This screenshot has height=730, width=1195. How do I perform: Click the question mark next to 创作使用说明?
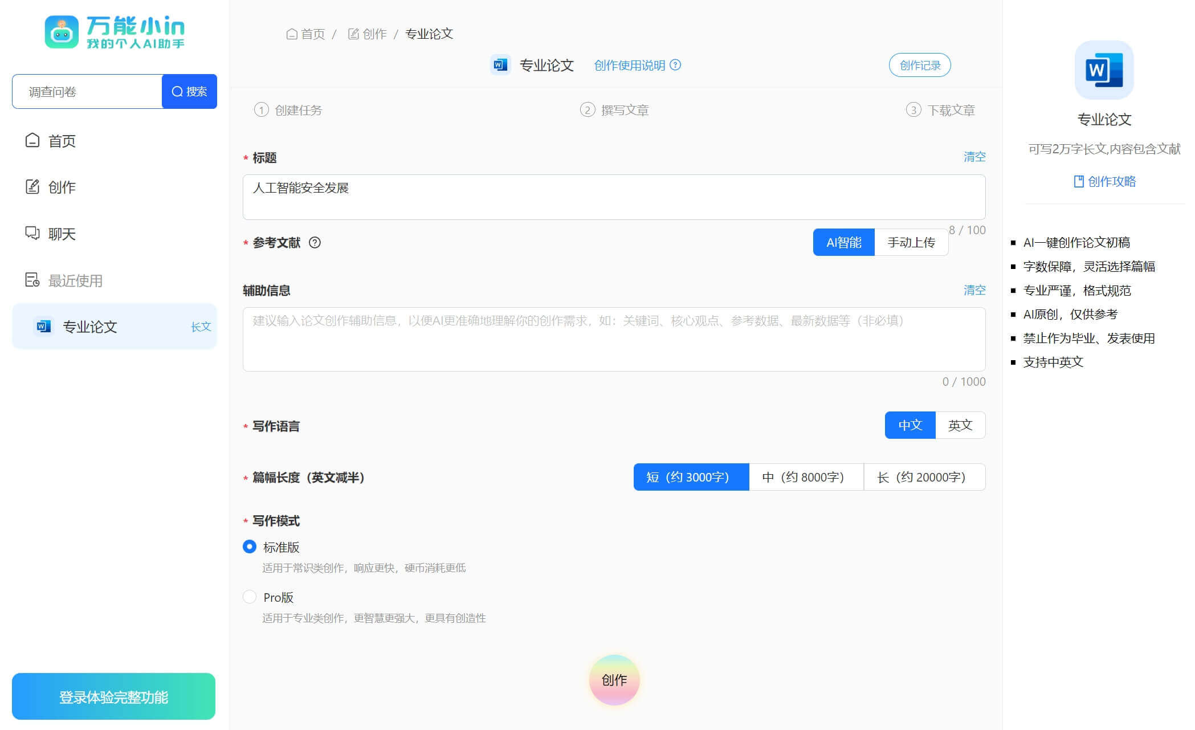click(x=675, y=66)
